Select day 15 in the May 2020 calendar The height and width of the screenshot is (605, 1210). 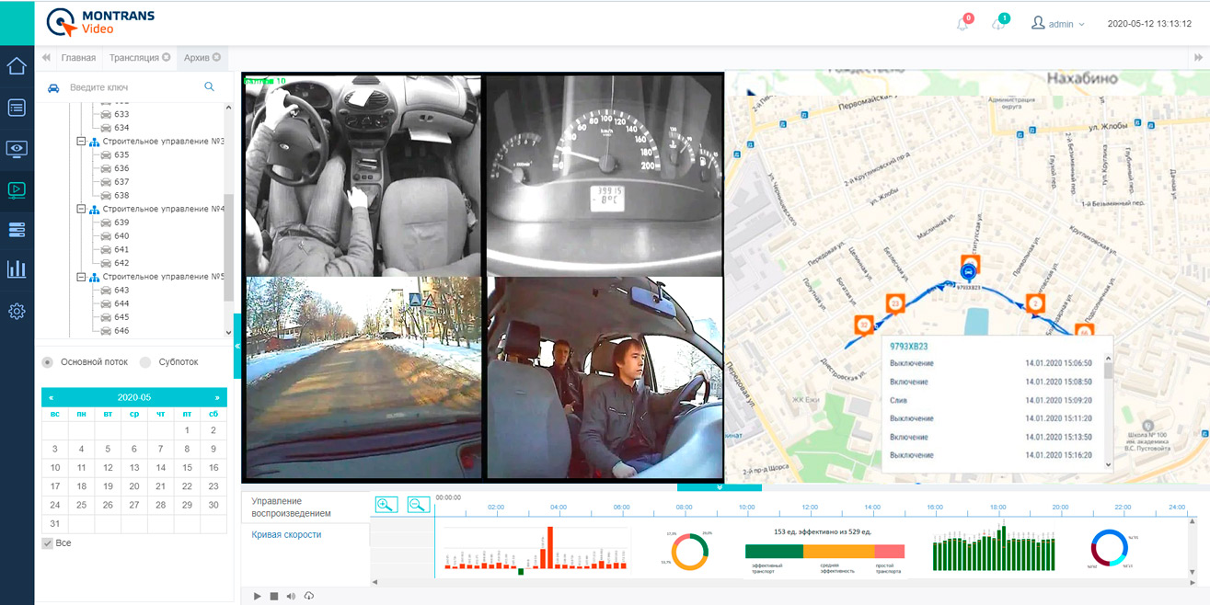pos(186,467)
